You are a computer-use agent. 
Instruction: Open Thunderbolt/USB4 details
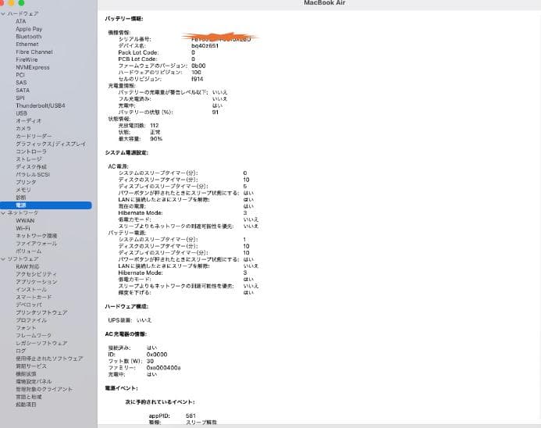41,105
